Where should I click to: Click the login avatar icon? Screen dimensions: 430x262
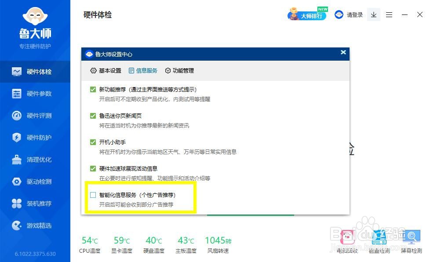coord(339,15)
